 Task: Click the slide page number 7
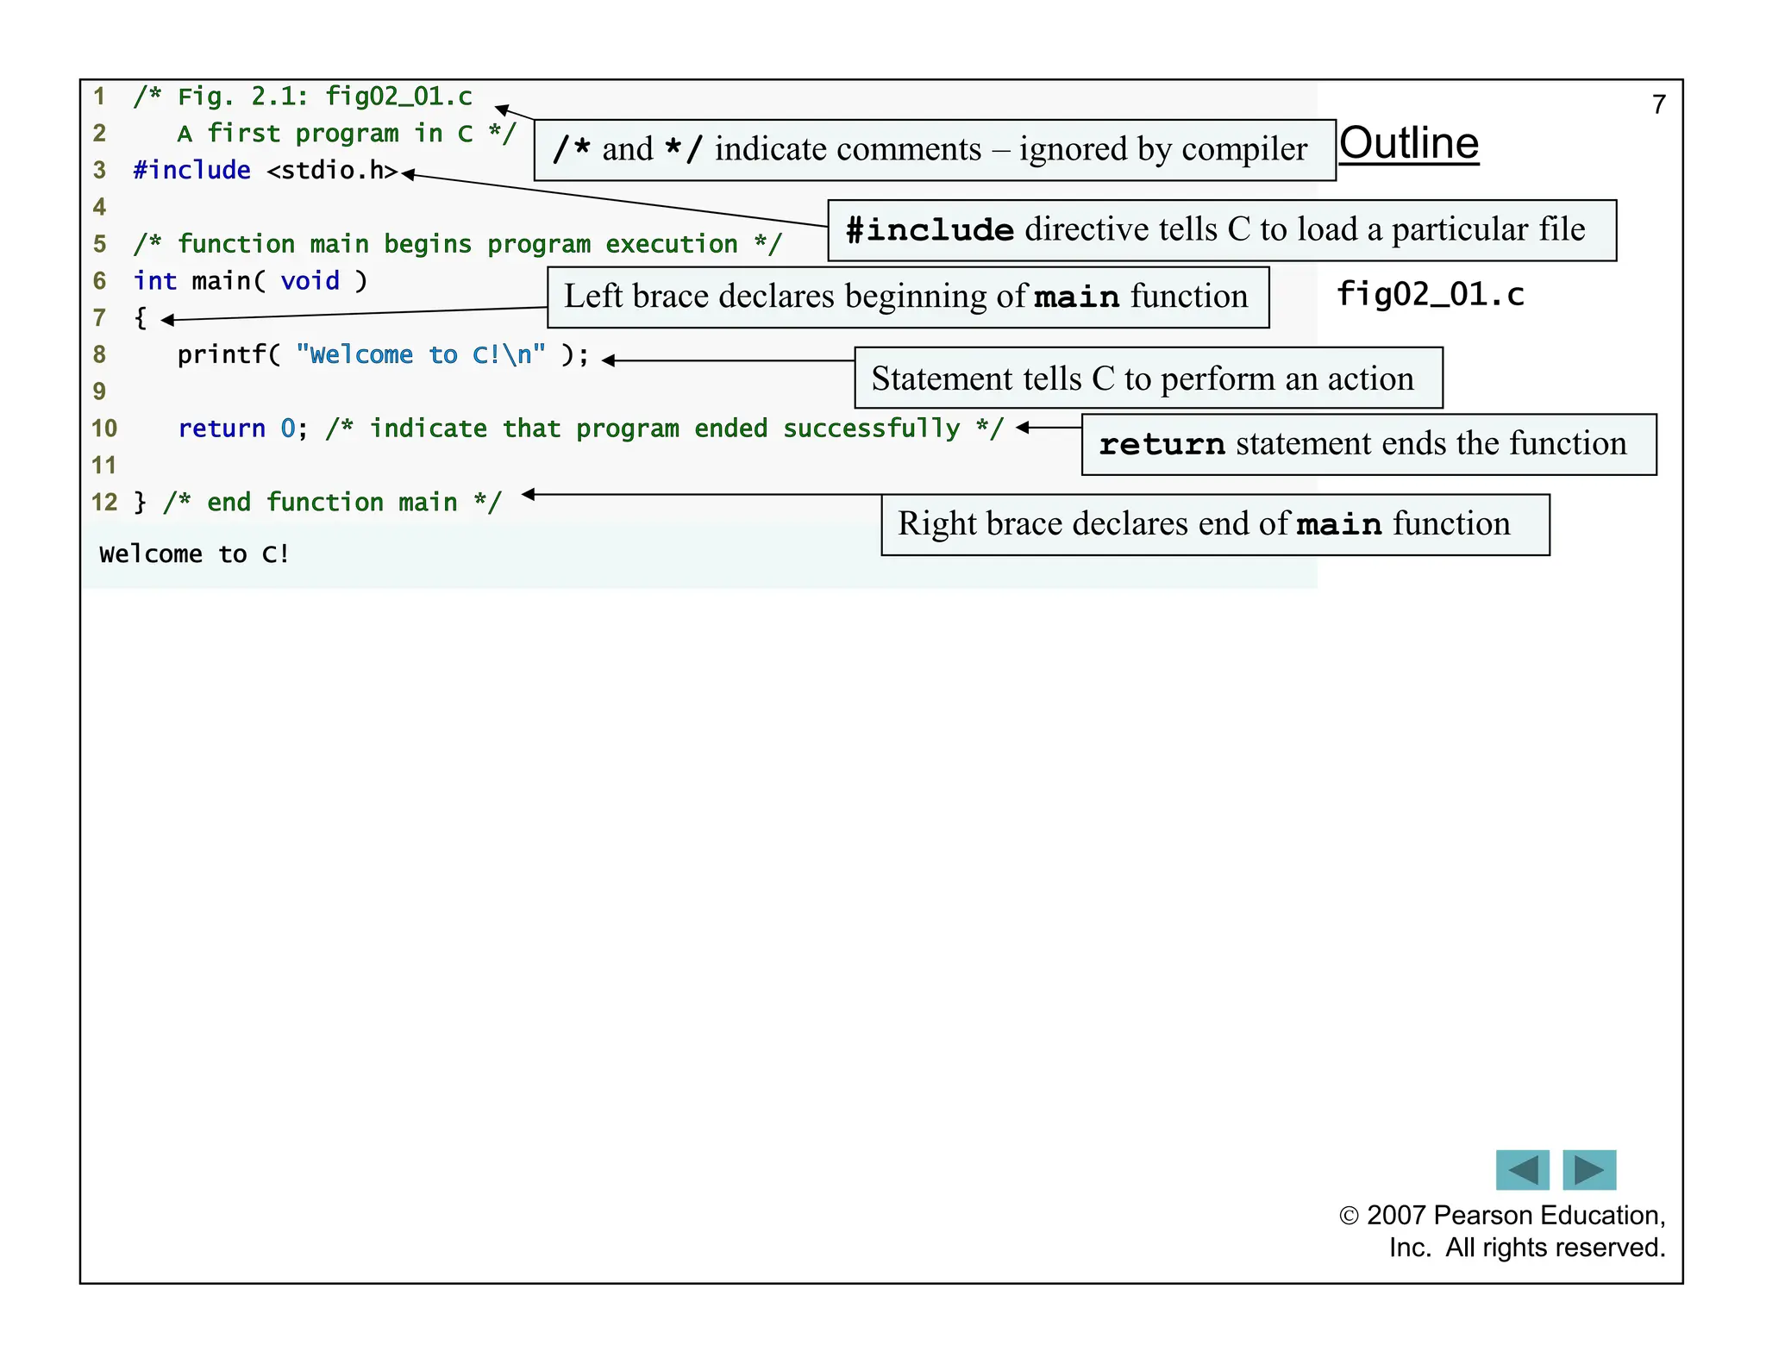point(1658,105)
